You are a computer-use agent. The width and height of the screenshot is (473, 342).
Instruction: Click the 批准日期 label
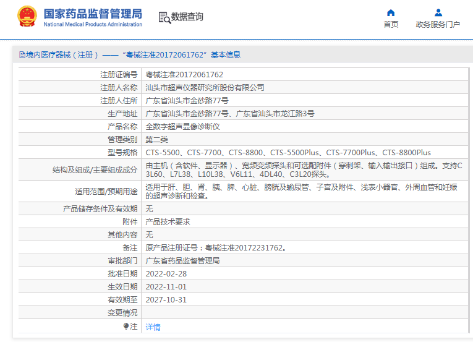[x=122, y=274]
